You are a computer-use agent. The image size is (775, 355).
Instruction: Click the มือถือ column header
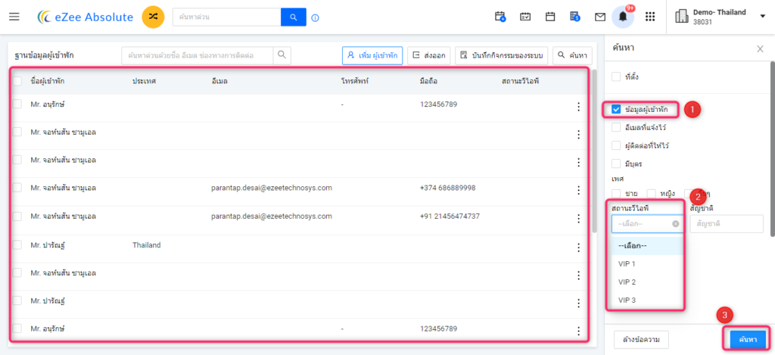pyautogui.click(x=429, y=80)
